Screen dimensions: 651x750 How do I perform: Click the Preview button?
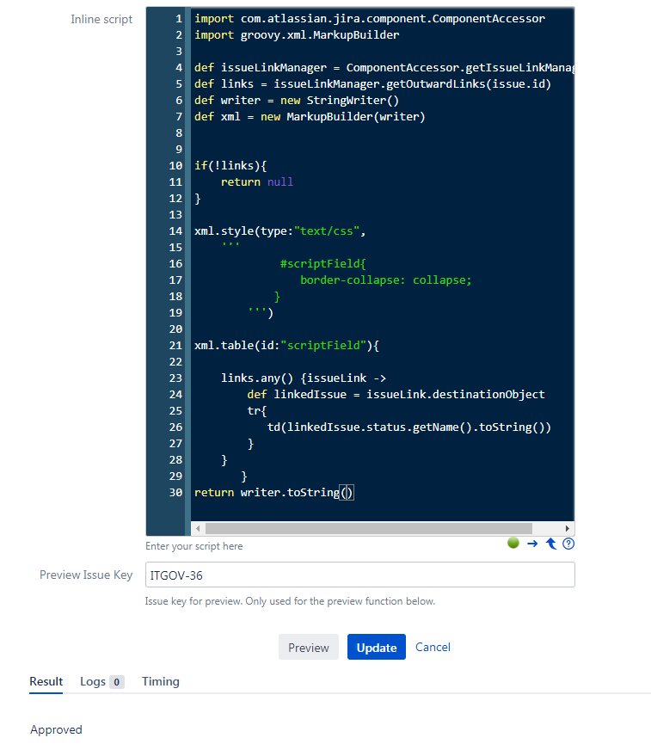point(309,647)
